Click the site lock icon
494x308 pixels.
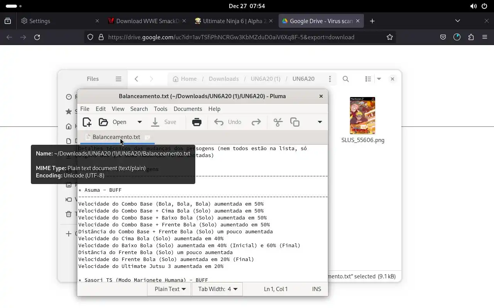[101, 37]
